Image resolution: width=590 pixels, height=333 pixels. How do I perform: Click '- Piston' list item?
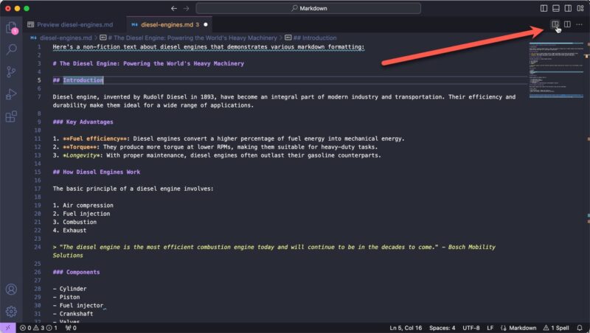click(66, 297)
